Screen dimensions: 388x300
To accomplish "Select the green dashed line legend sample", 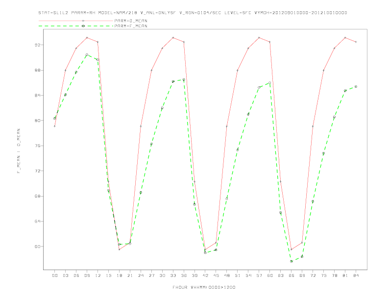I will pyautogui.click(x=76, y=26).
